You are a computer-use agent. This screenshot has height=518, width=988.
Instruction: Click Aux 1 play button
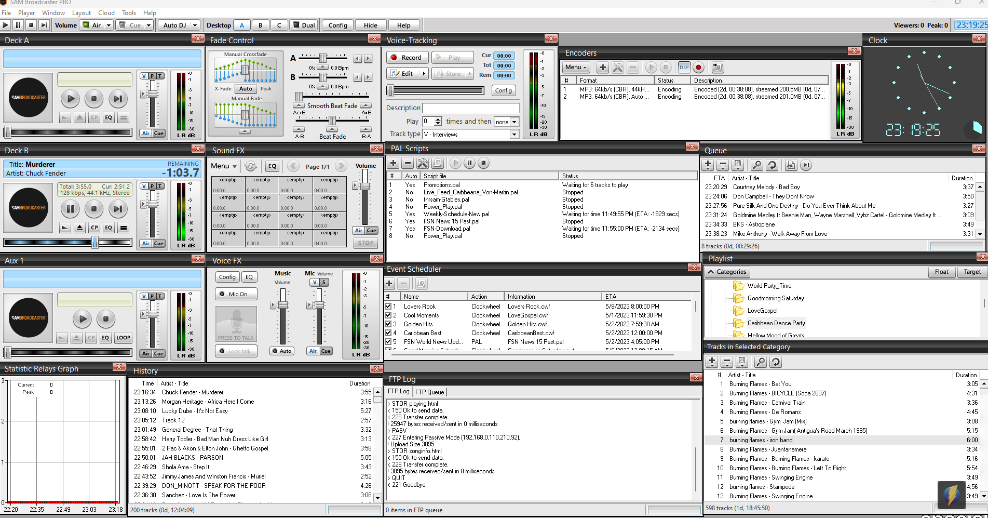coord(82,319)
